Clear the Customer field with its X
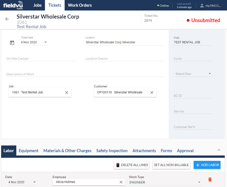 click(x=152, y=92)
